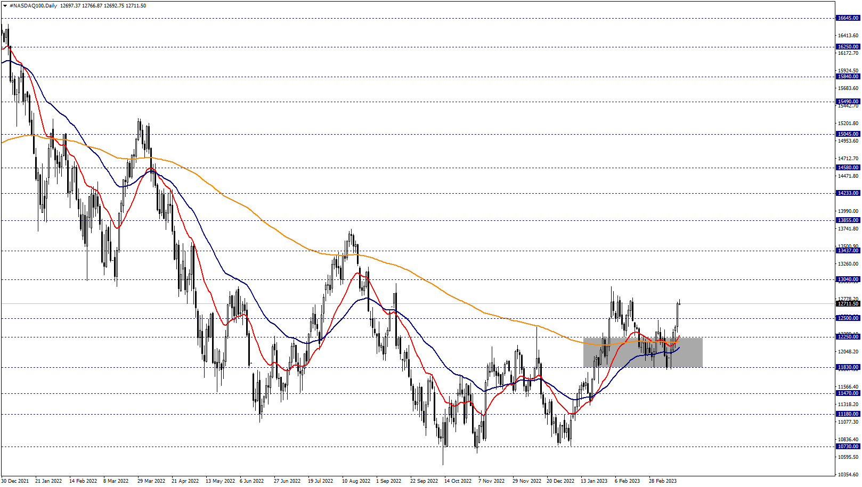Screen dimensions: 862x487
Task: Click the 22 Sep 2022 date label
Action: pos(424,481)
